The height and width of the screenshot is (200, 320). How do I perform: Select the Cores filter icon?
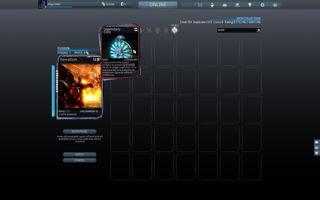pos(174,30)
